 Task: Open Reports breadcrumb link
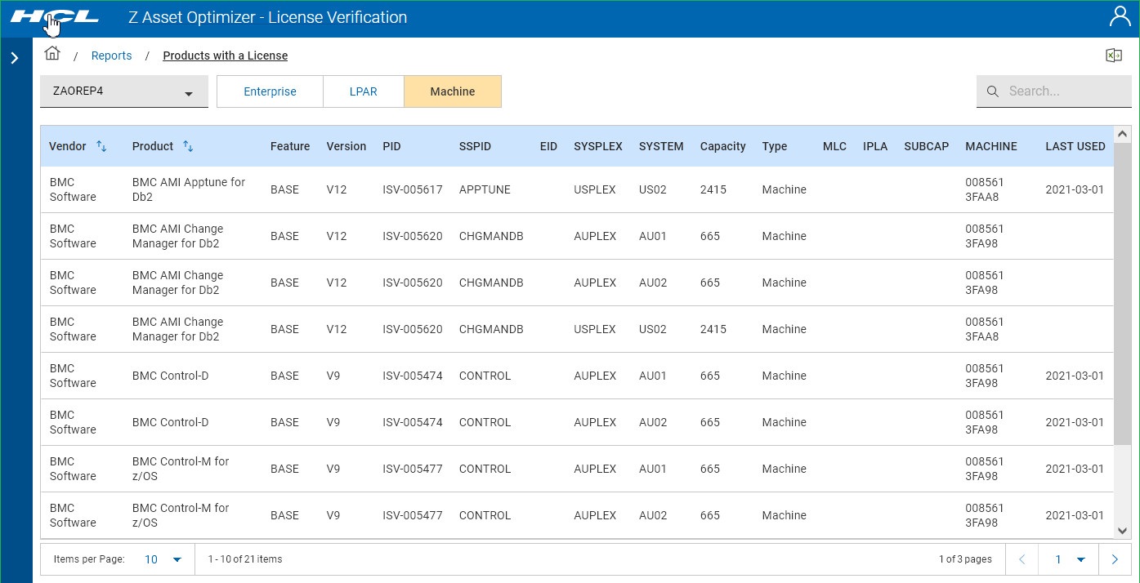pos(111,56)
